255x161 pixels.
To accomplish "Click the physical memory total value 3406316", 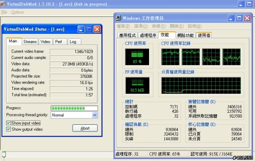I will click(234, 107).
